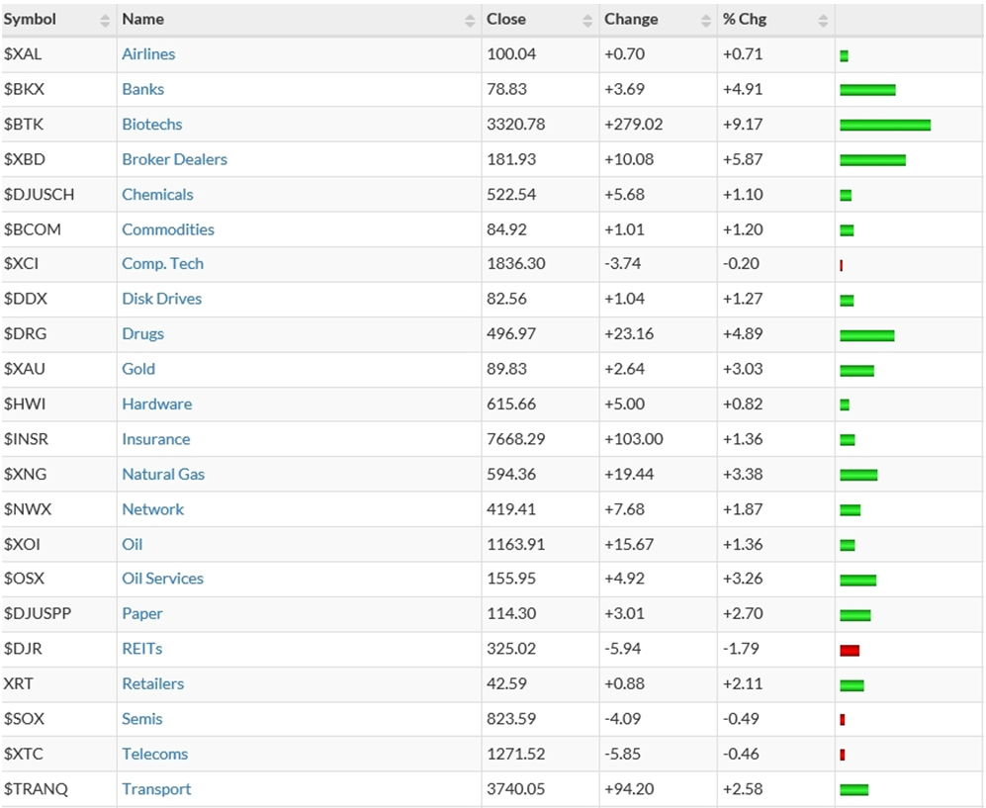Open the Airlines index link

pyautogui.click(x=148, y=54)
